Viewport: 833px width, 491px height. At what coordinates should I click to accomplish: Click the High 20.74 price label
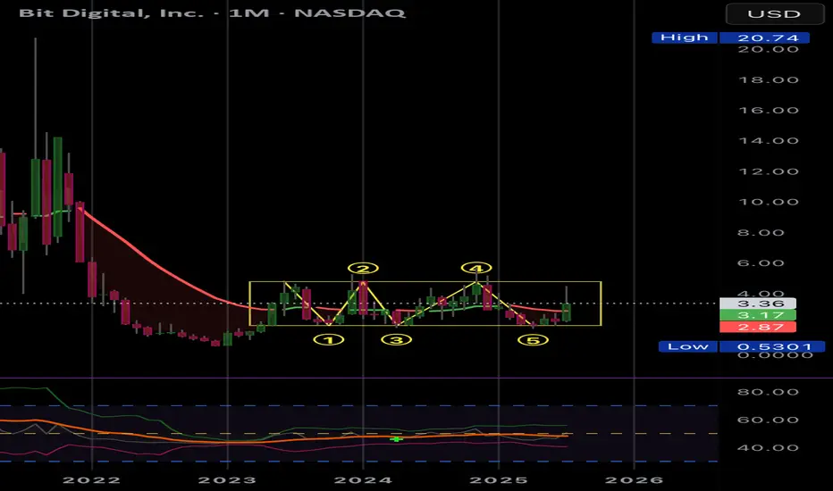(x=730, y=37)
